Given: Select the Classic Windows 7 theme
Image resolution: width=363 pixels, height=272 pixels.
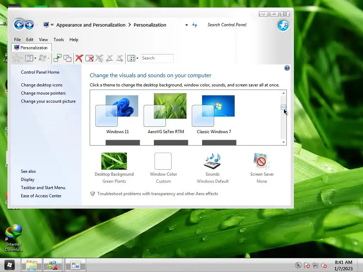Looking at the screenshot, I should point(214,114).
